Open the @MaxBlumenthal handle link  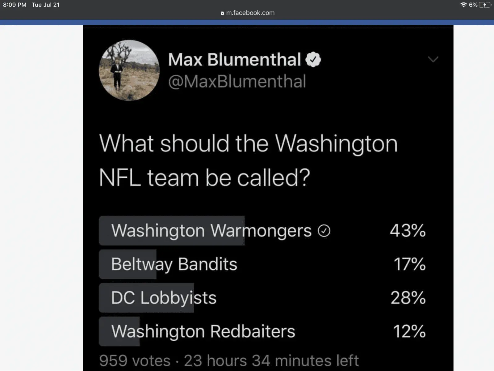click(x=237, y=81)
